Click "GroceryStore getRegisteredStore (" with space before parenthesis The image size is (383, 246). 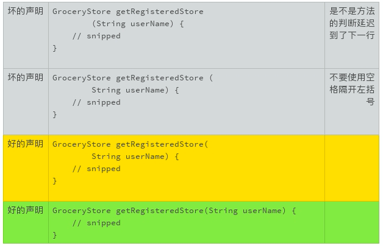tap(132, 78)
